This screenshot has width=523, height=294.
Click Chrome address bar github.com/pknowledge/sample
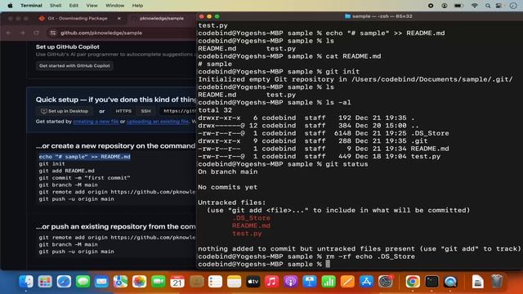[101, 33]
